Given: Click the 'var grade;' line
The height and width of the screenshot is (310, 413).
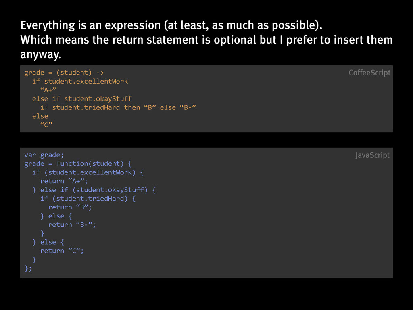Looking at the screenshot, I should click(44, 155).
